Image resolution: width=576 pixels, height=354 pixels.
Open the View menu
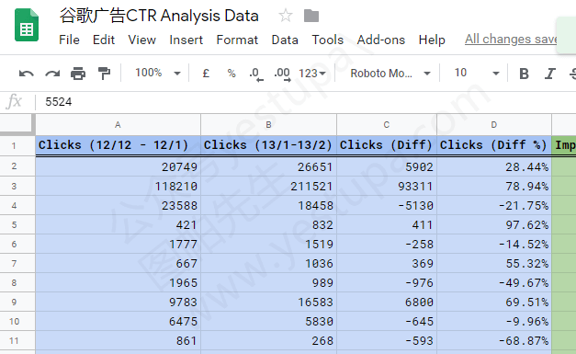pyautogui.click(x=141, y=40)
